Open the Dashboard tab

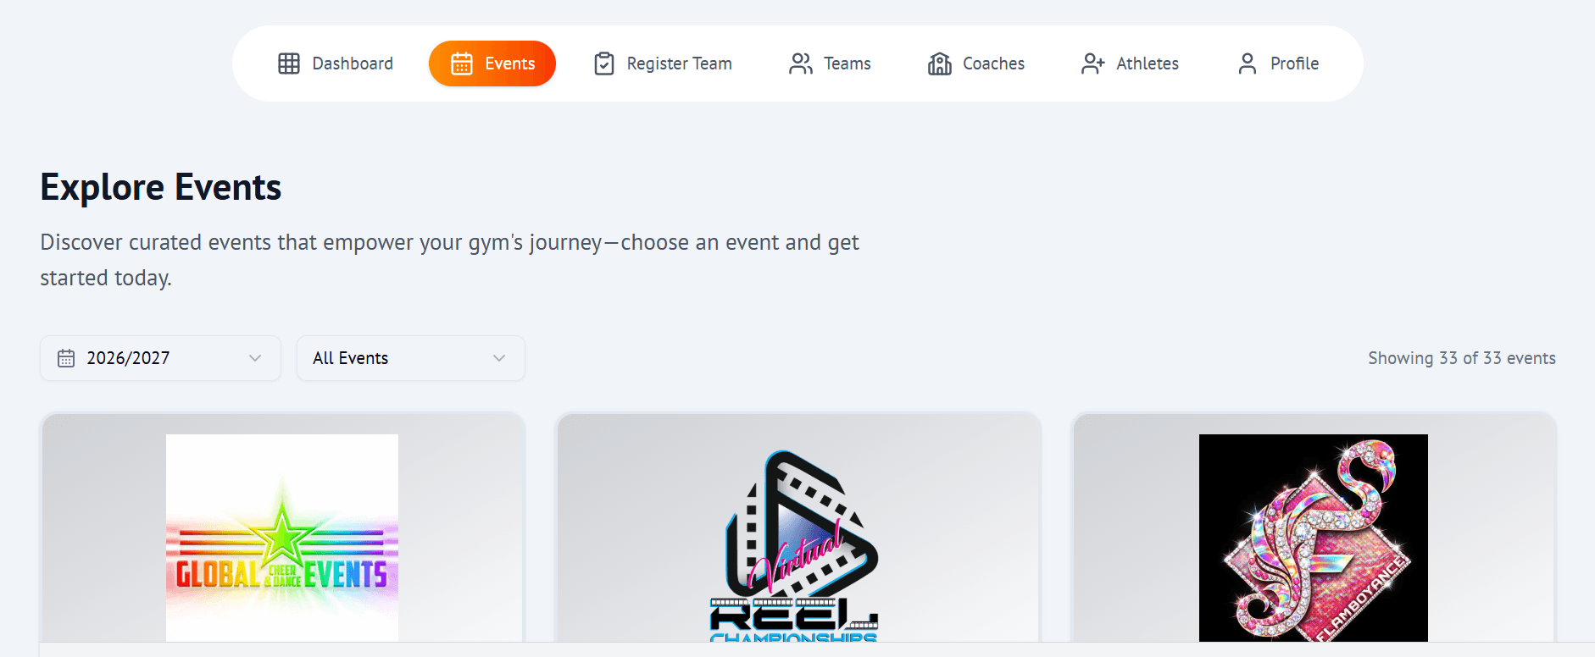(x=336, y=63)
